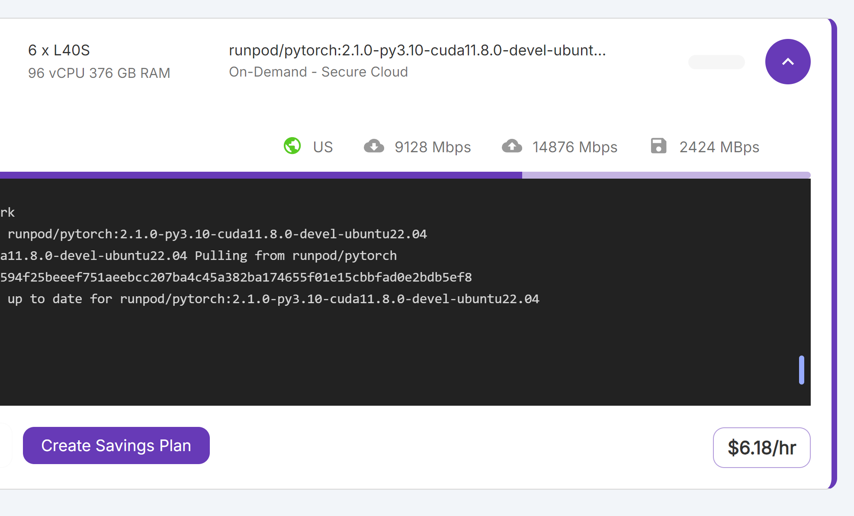Viewport: 854px width, 516px height.
Task: Click the 9128 Mbps download value
Action: click(433, 147)
